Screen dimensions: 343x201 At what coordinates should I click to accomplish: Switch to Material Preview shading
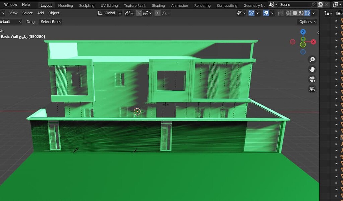click(301, 13)
